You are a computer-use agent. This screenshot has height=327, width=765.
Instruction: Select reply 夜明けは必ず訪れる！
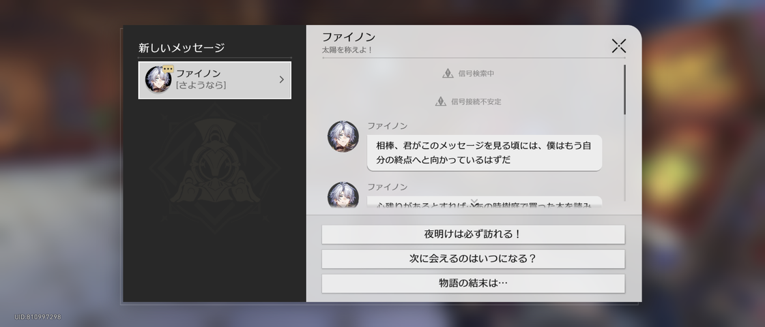(x=473, y=234)
